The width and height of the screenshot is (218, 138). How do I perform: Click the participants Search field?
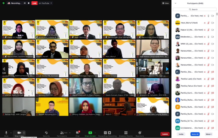(x=195, y=9)
